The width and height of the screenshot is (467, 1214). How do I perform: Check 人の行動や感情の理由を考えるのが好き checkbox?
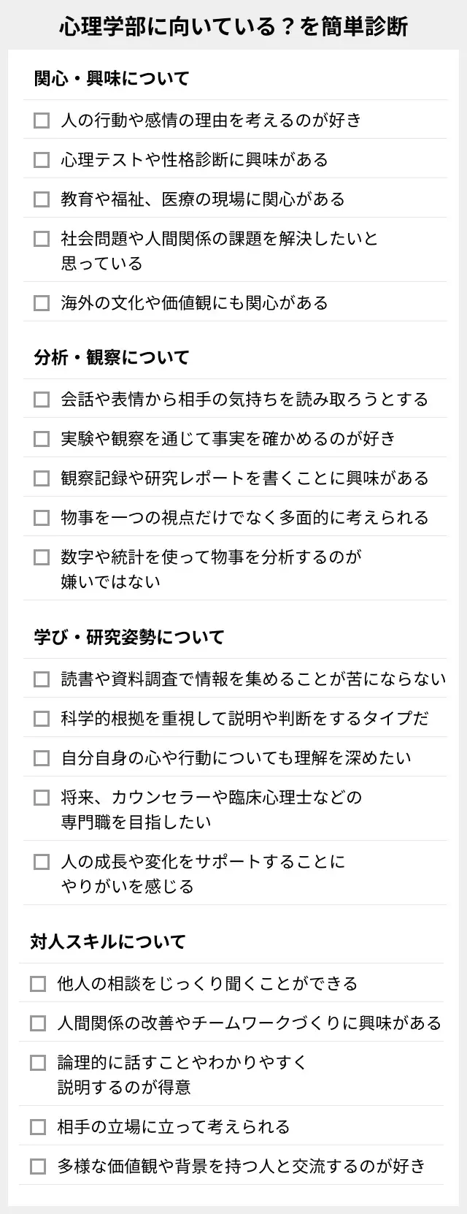[42, 121]
